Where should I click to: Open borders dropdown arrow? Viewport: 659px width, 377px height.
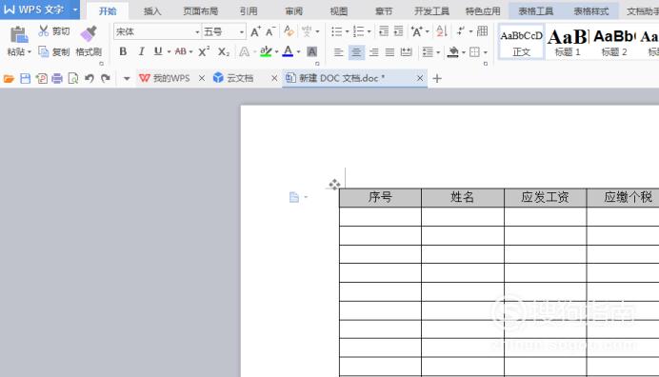pyautogui.click(x=486, y=52)
